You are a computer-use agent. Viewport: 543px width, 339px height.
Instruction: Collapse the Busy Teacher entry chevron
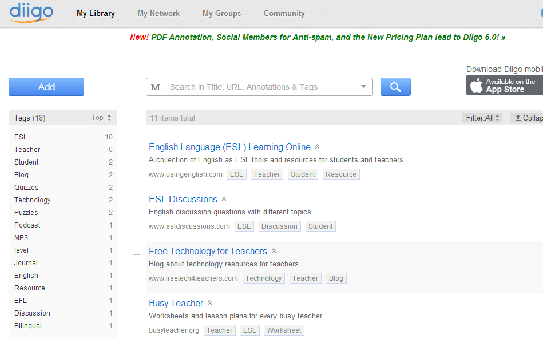coord(209,303)
